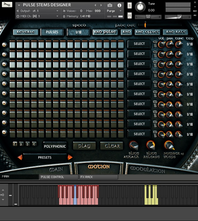Open the FX Rack tab

[98, 177]
